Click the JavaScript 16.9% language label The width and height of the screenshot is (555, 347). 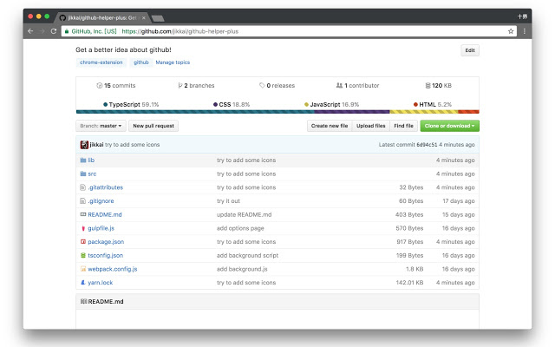(x=331, y=104)
